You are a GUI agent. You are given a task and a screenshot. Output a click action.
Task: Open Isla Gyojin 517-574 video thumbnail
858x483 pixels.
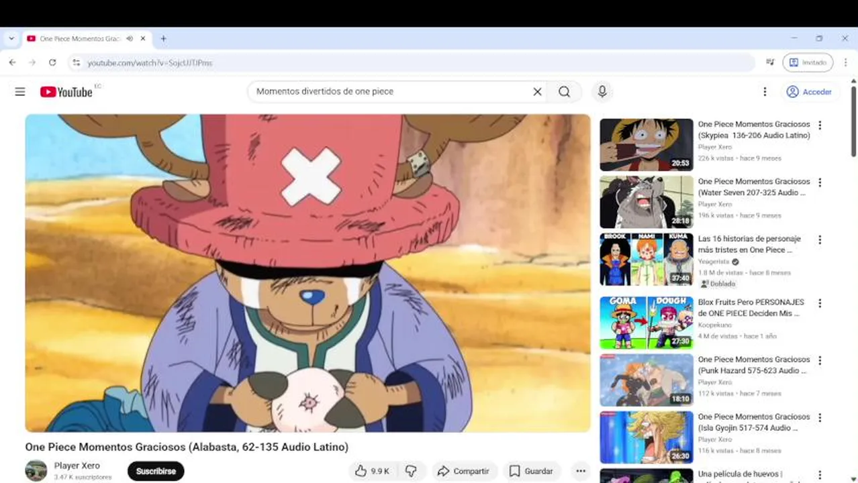coord(647,437)
